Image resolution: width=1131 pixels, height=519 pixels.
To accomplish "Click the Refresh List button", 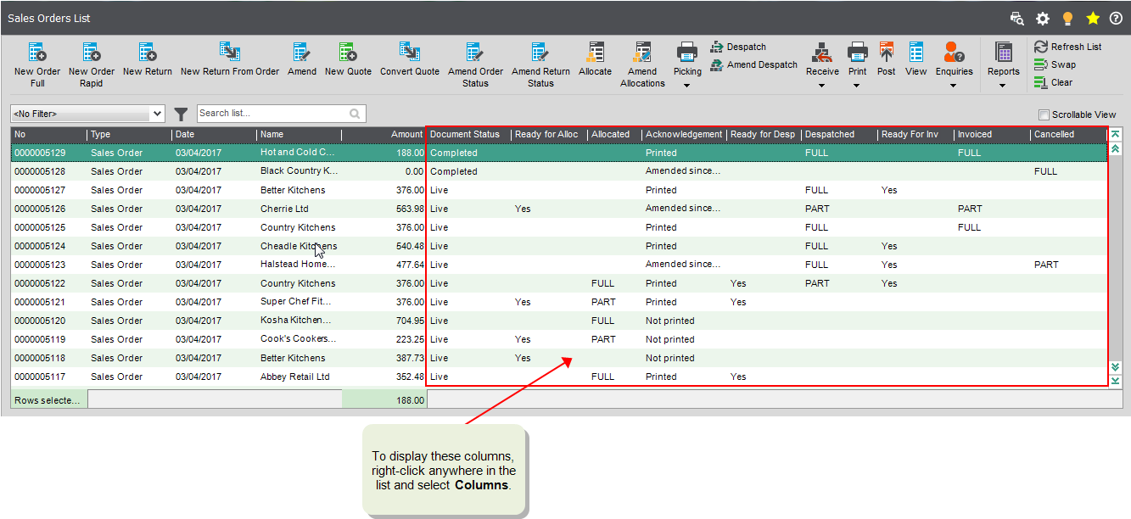I will pos(1068,46).
